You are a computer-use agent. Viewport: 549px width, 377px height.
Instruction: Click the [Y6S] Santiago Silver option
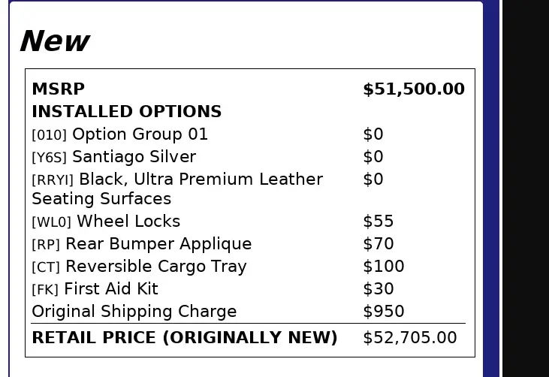click(x=114, y=156)
